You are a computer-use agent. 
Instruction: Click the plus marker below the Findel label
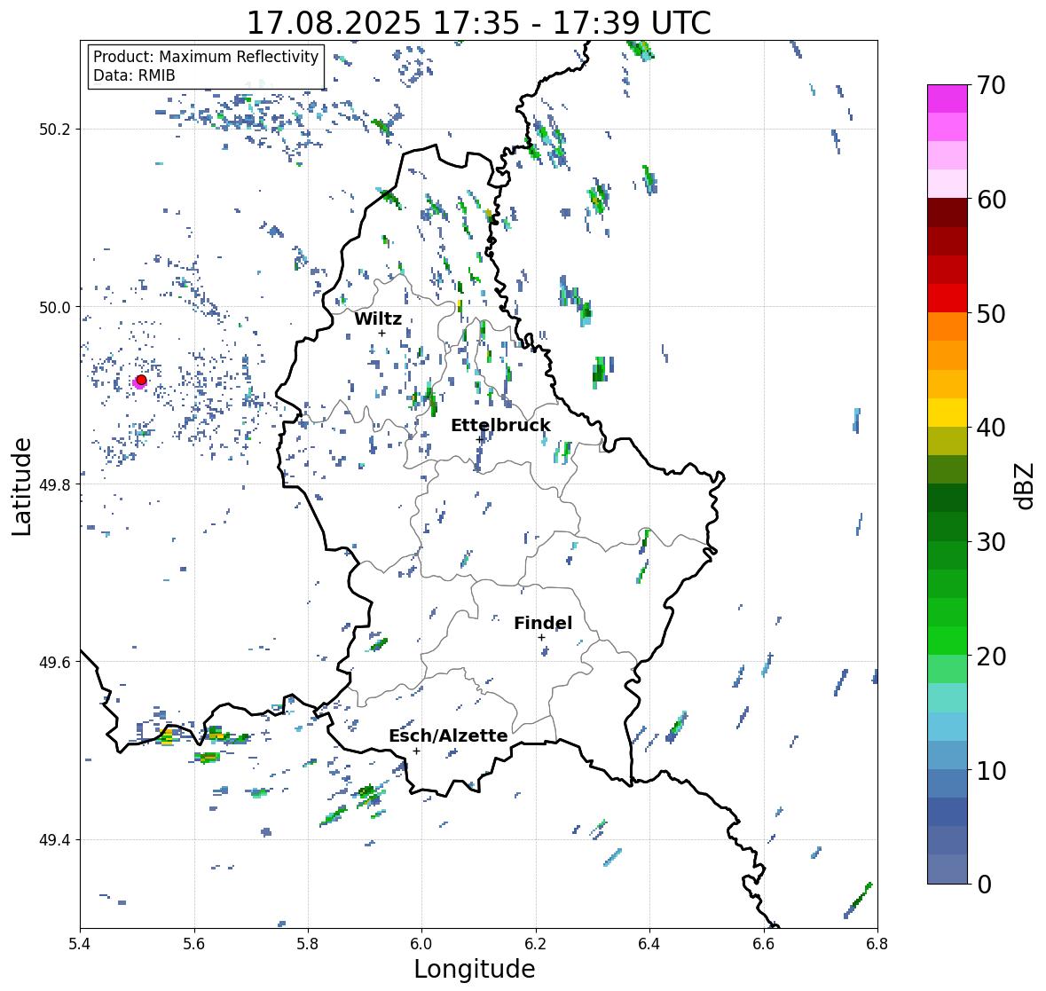(542, 638)
